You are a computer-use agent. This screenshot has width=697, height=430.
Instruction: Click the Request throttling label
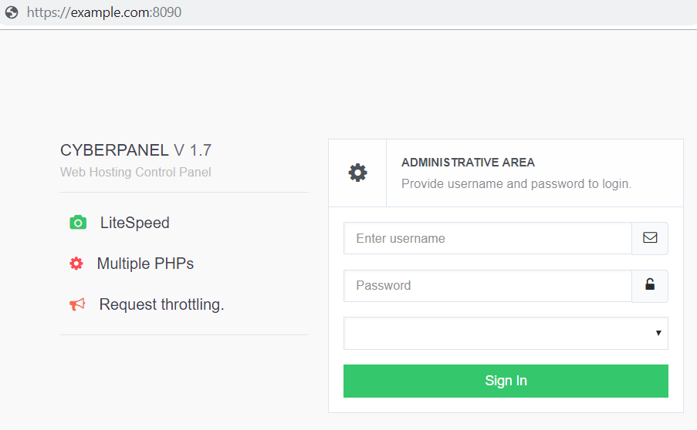click(162, 304)
